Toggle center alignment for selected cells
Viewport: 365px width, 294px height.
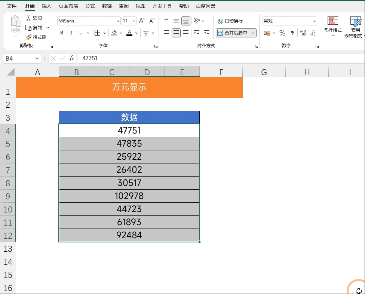176,33
